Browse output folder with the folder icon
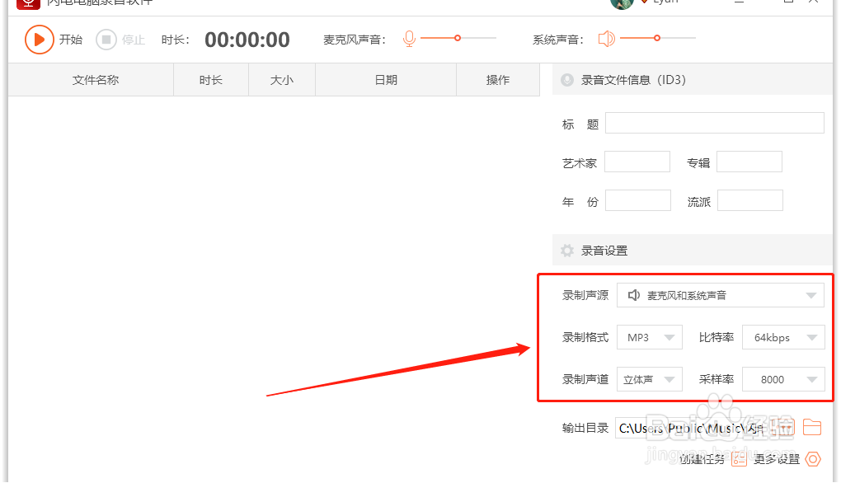The height and width of the screenshot is (483, 841). [813, 428]
